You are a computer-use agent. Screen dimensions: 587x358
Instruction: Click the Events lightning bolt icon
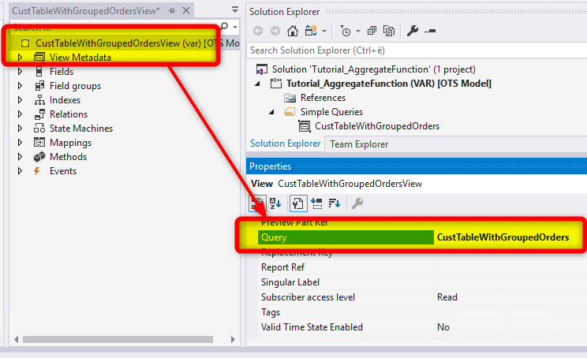pos(39,171)
